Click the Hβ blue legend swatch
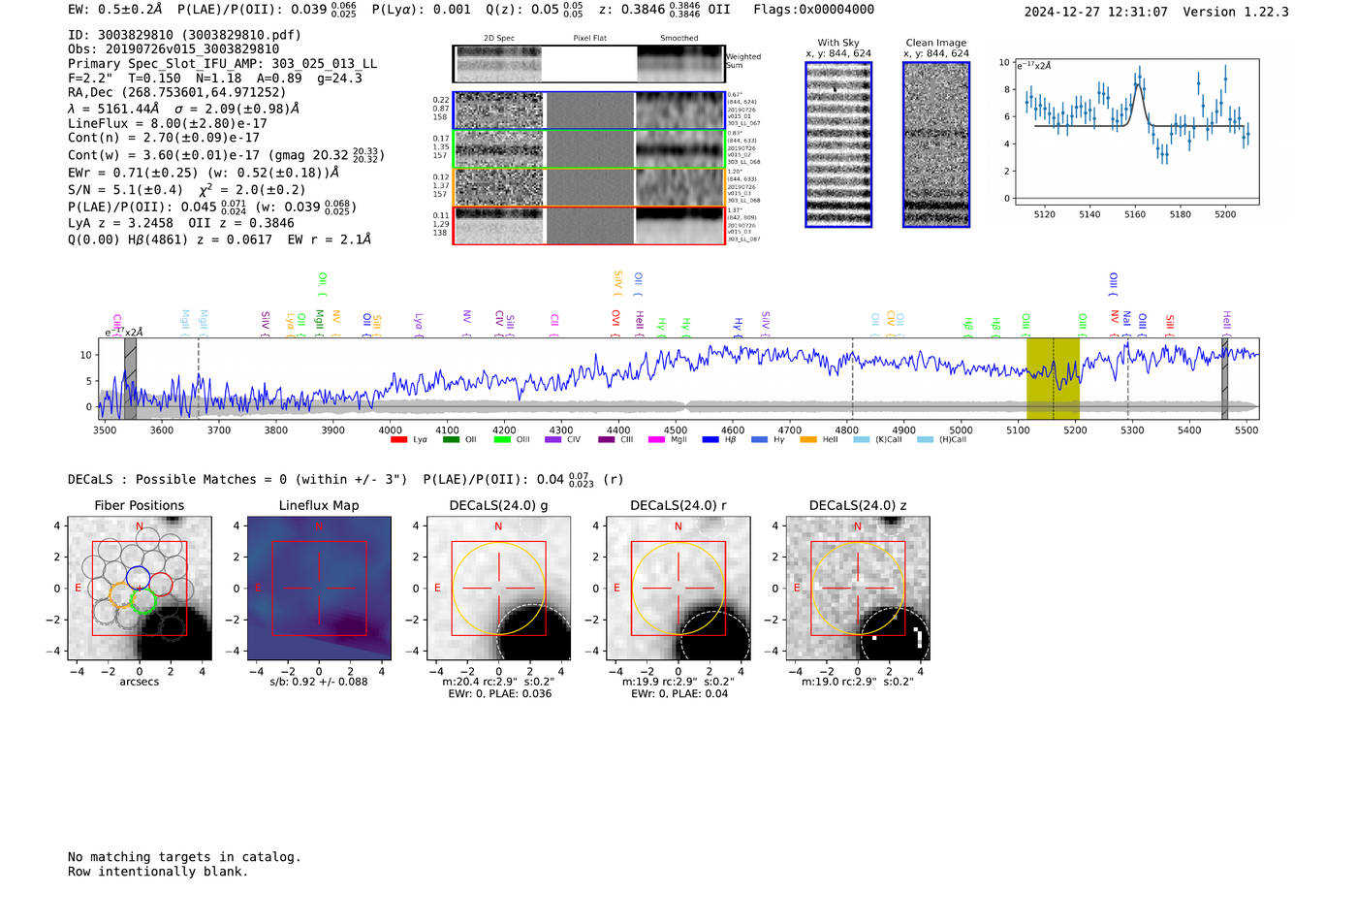Screen dimensions: 1357x924 click(x=710, y=440)
